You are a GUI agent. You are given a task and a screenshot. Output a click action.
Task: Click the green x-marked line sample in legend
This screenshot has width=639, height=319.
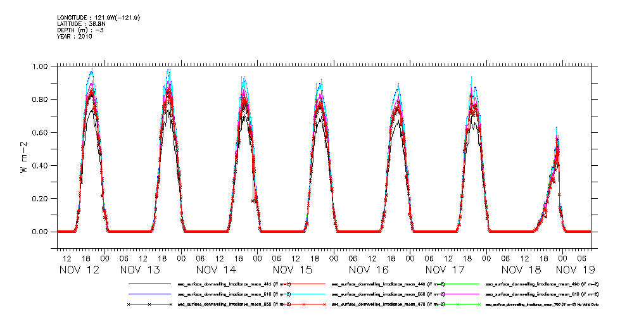tap(458, 304)
